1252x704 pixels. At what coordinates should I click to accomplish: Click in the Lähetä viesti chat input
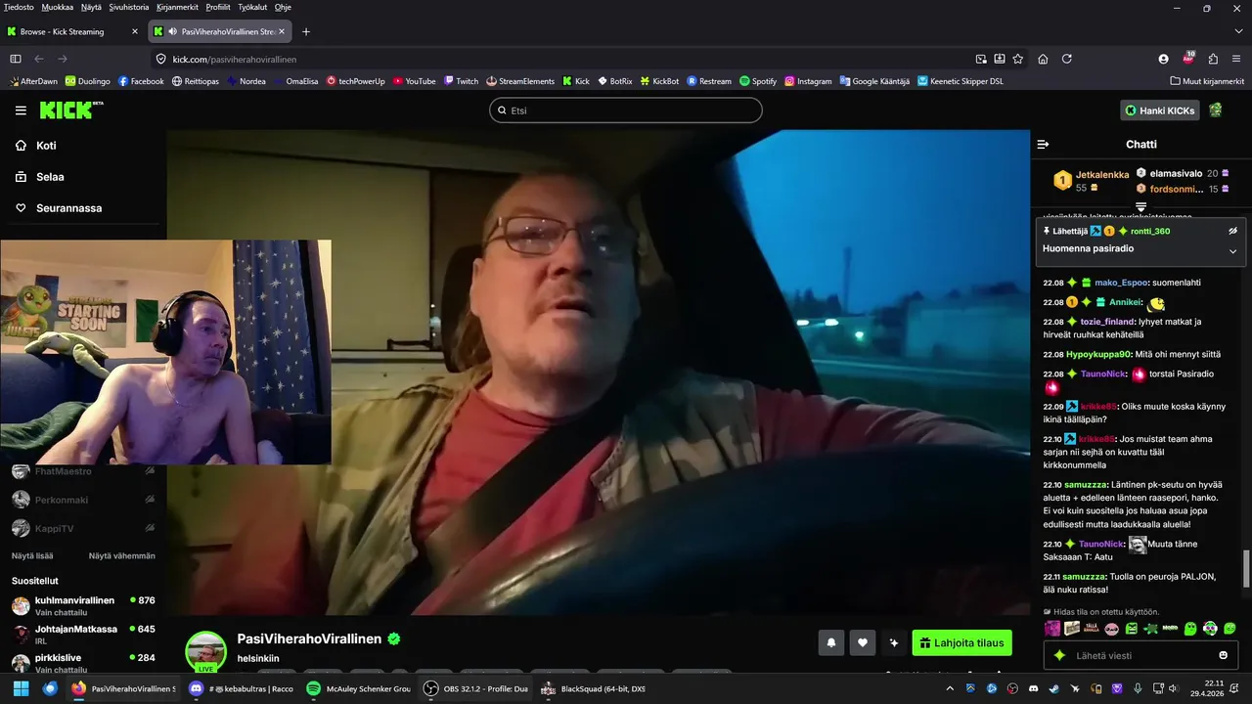(x=1140, y=655)
